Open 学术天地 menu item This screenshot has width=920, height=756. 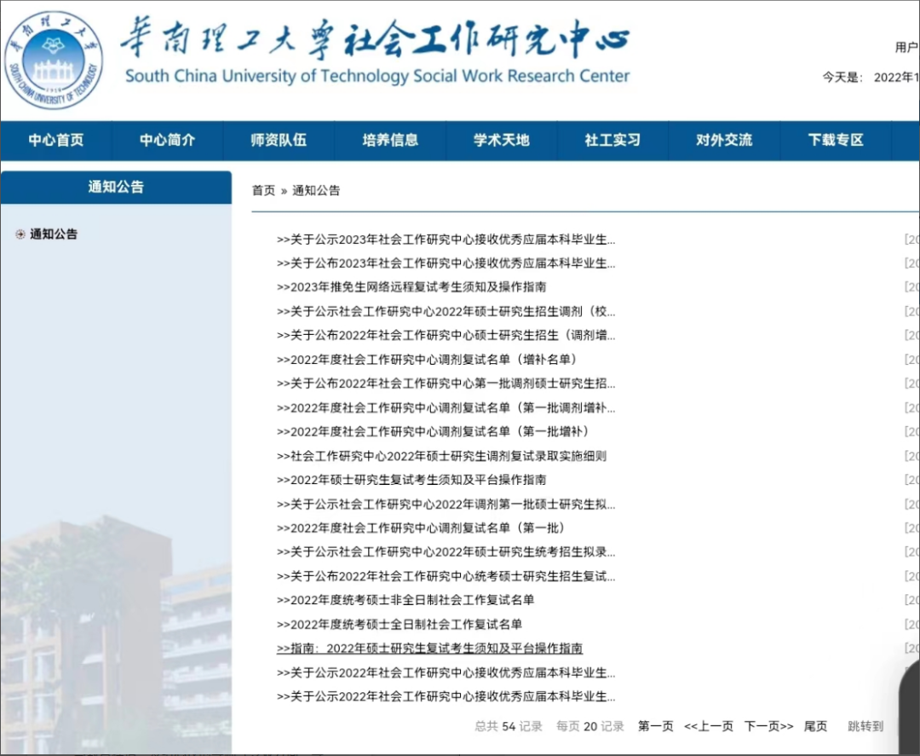click(502, 141)
